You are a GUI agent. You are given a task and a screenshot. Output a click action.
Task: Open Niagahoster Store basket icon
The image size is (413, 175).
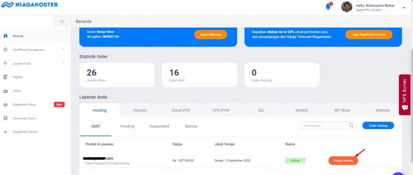pyautogui.click(x=5, y=105)
